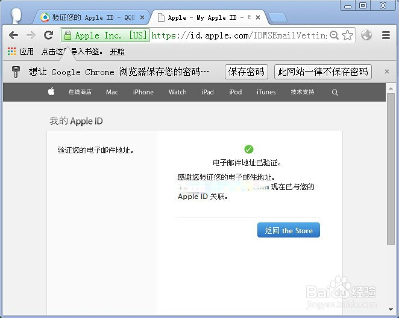This screenshot has height=318, width=399.
Task: Open the Mac navigation item
Action: click(x=112, y=92)
